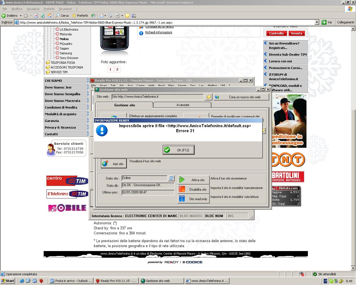Select the Gestione sito tab
This screenshot has width=356, height=285.
pyautogui.click(x=125, y=105)
